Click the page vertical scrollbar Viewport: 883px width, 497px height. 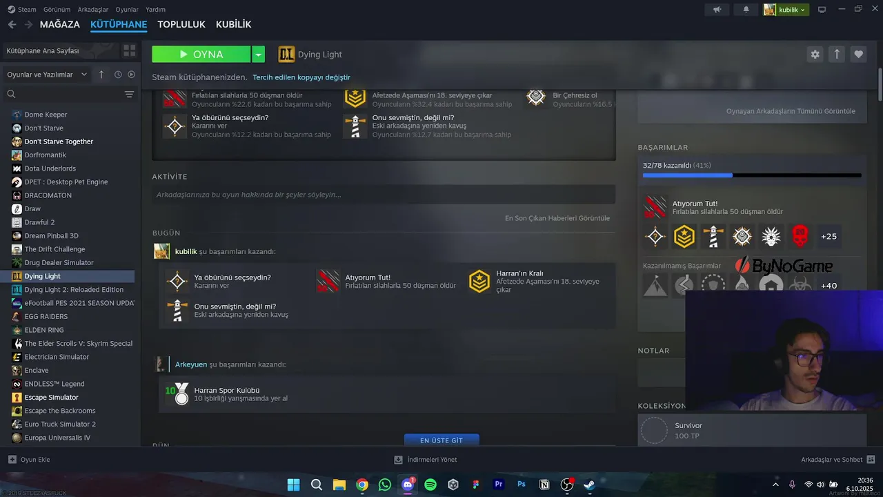tap(880, 86)
